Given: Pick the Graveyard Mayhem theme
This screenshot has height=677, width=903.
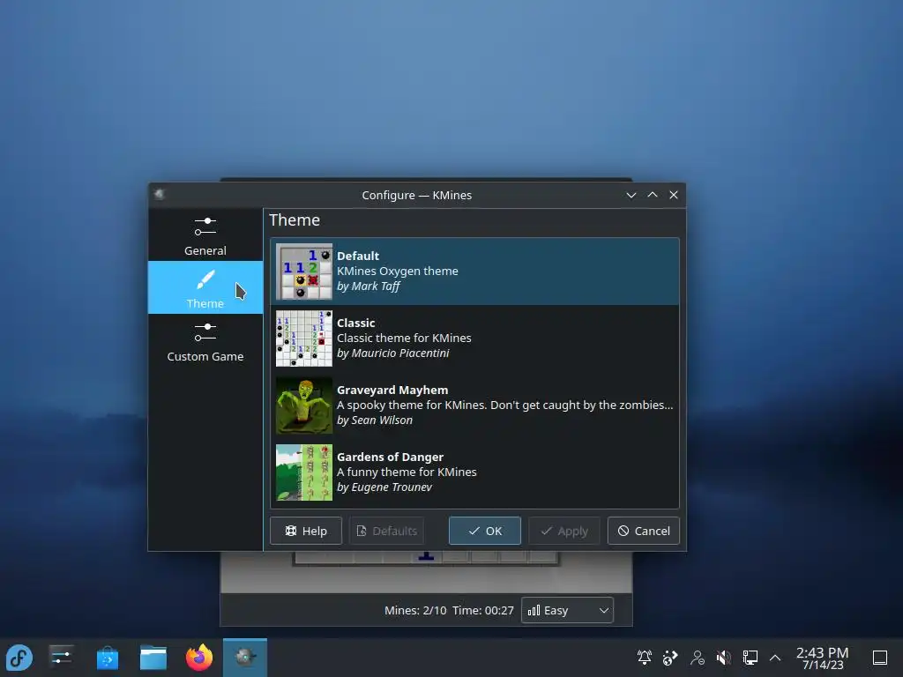Looking at the screenshot, I should [474, 405].
